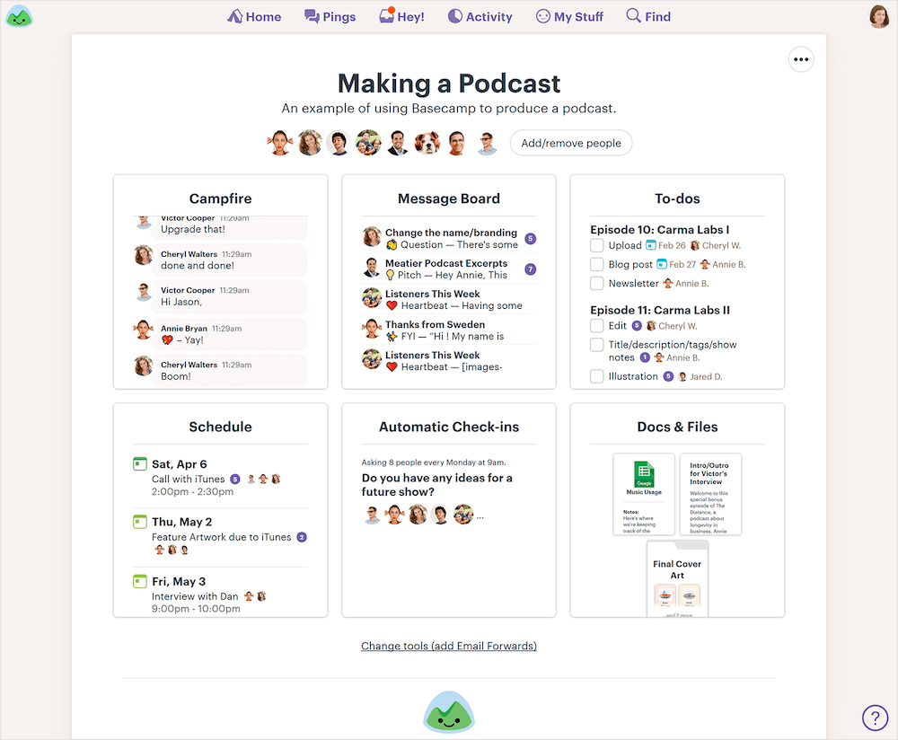Check the Upload to-do checkbox
Viewport: 898px width, 740px height.
(x=597, y=246)
